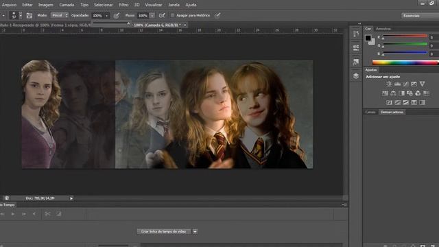Screen dimensions: 439x247
Task: Expand the collapsed panel dock arrows
Action: pyautogui.click(x=359, y=23)
